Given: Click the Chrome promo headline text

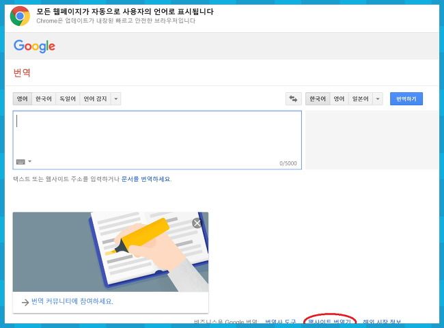Looking at the screenshot, I should tap(125, 12).
